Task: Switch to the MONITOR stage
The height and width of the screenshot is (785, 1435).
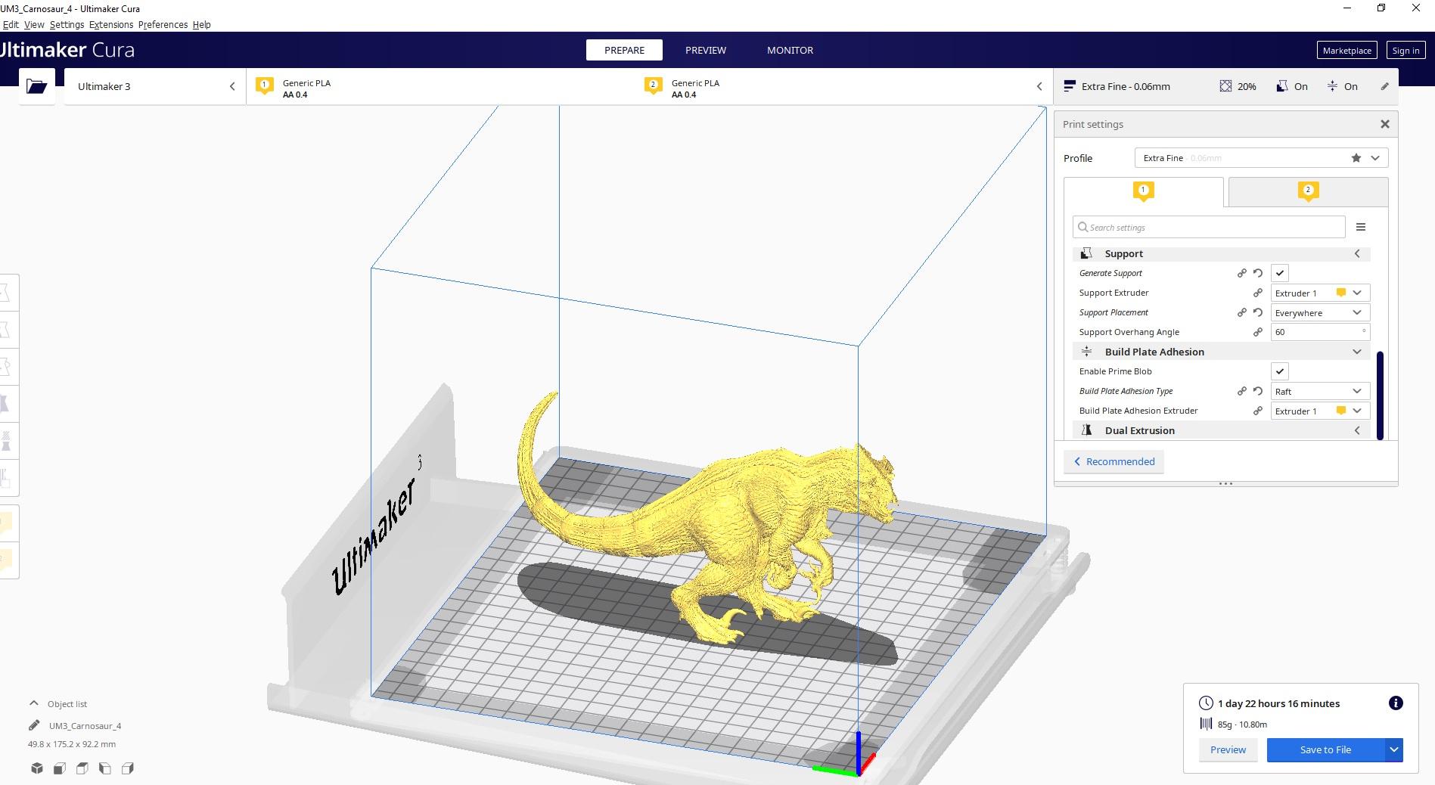Action: point(790,50)
